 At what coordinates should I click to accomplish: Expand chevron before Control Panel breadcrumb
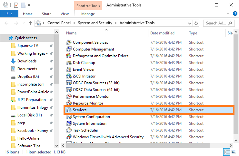(44, 23)
